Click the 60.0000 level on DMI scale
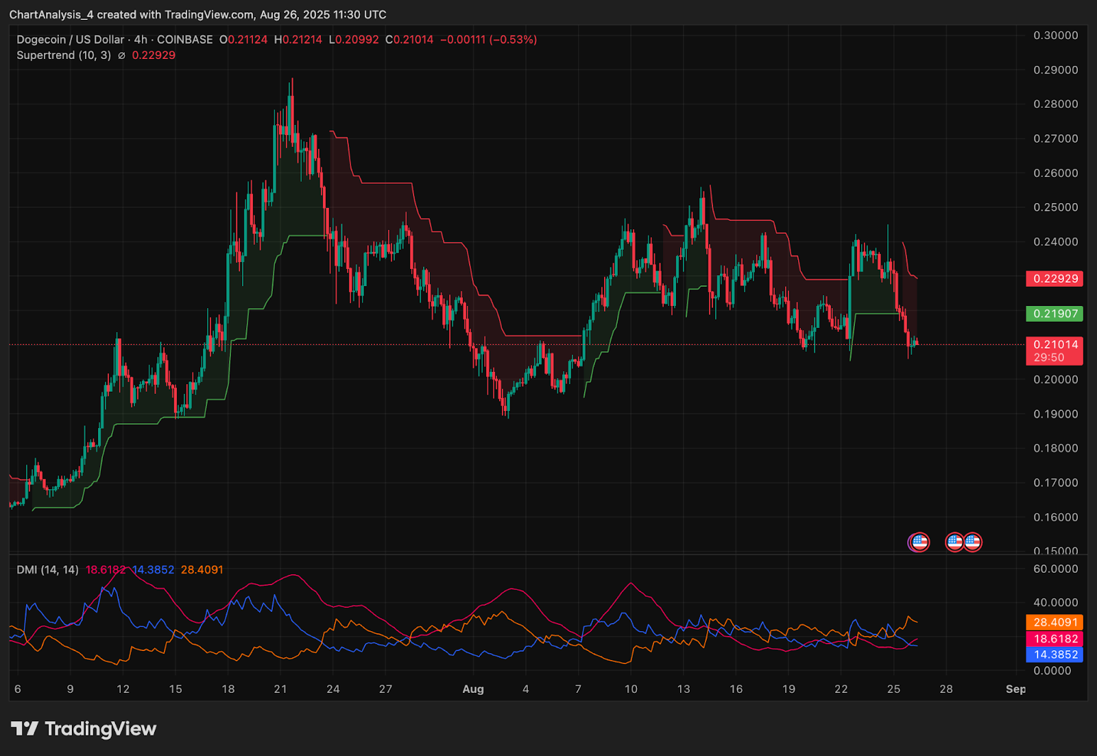 pyautogui.click(x=1055, y=569)
